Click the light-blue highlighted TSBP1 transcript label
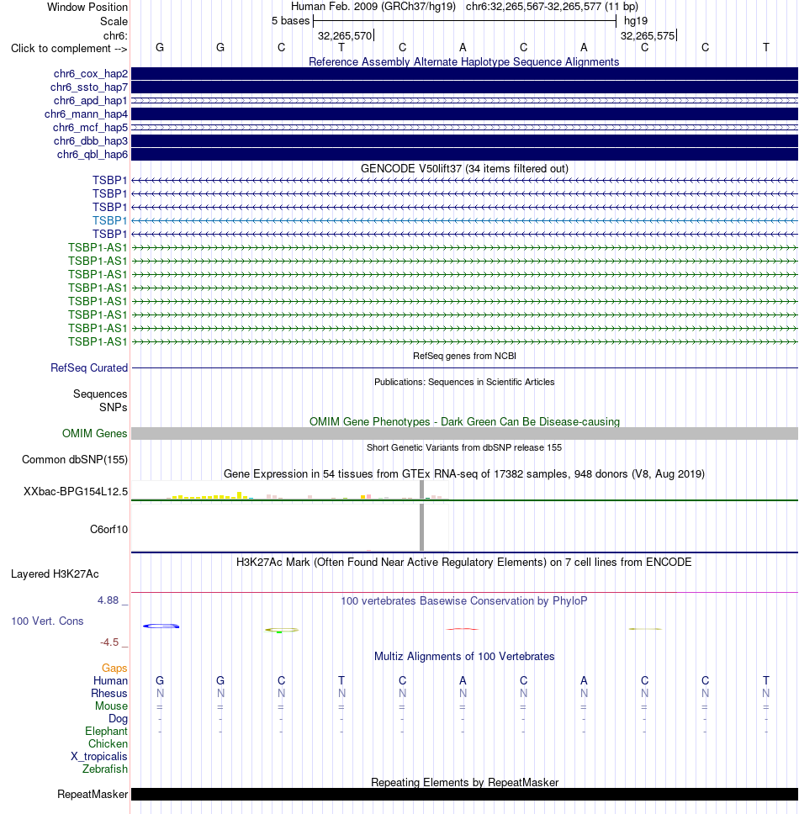Image resolution: width=799 pixels, height=814 pixels. pos(109,220)
